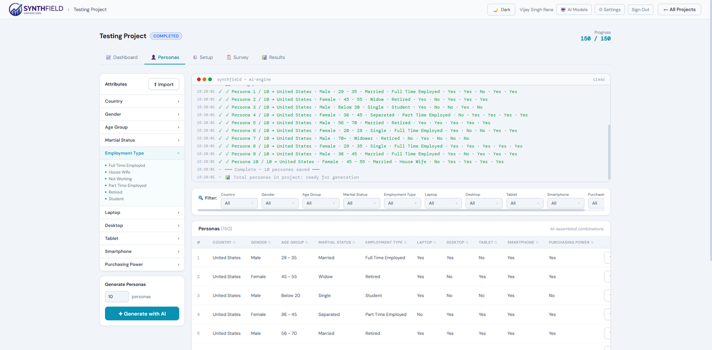Click the filter magnifier icon
Viewport: 712px width, 350px height.
click(x=201, y=198)
